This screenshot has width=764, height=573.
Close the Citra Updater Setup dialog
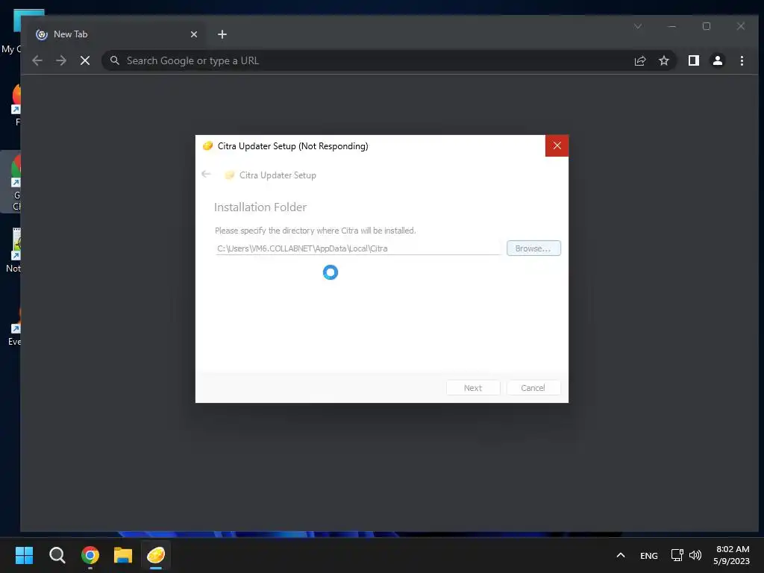[557, 145]
